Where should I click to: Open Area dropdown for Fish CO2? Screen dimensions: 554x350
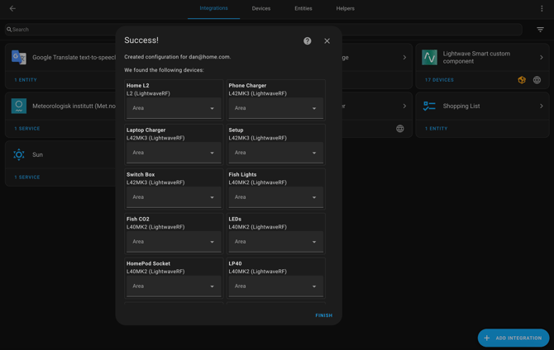[174, 241]
